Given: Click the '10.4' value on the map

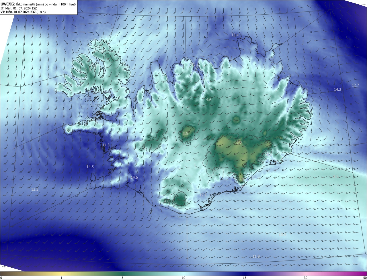Looking at the screenshot, I should pyautogui.click(x=282, y=234).
